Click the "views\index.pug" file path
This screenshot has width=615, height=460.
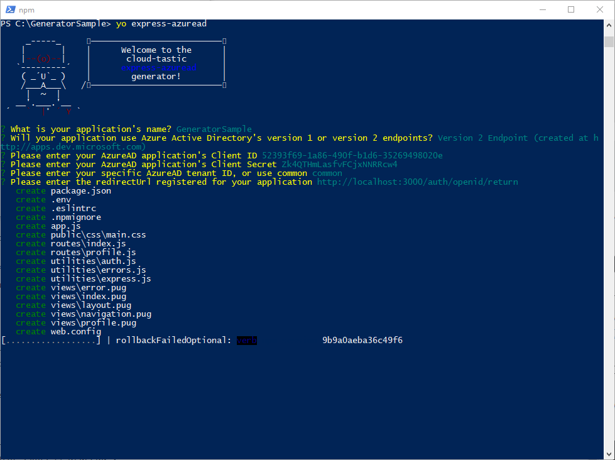pyautogui.click(x=88, y=297)
